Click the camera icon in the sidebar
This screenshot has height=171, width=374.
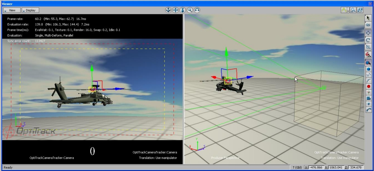pos(368,98)
